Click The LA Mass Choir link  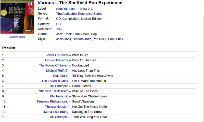click(x=55, y=81)
